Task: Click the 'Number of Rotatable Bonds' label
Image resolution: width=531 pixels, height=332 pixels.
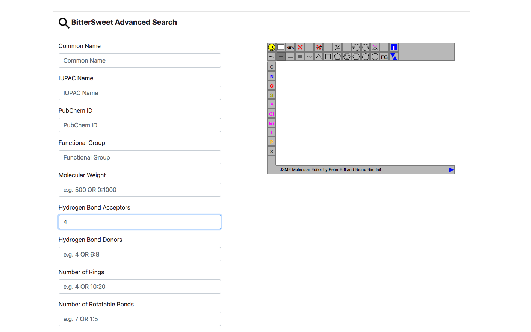Action: coord(96,304)
